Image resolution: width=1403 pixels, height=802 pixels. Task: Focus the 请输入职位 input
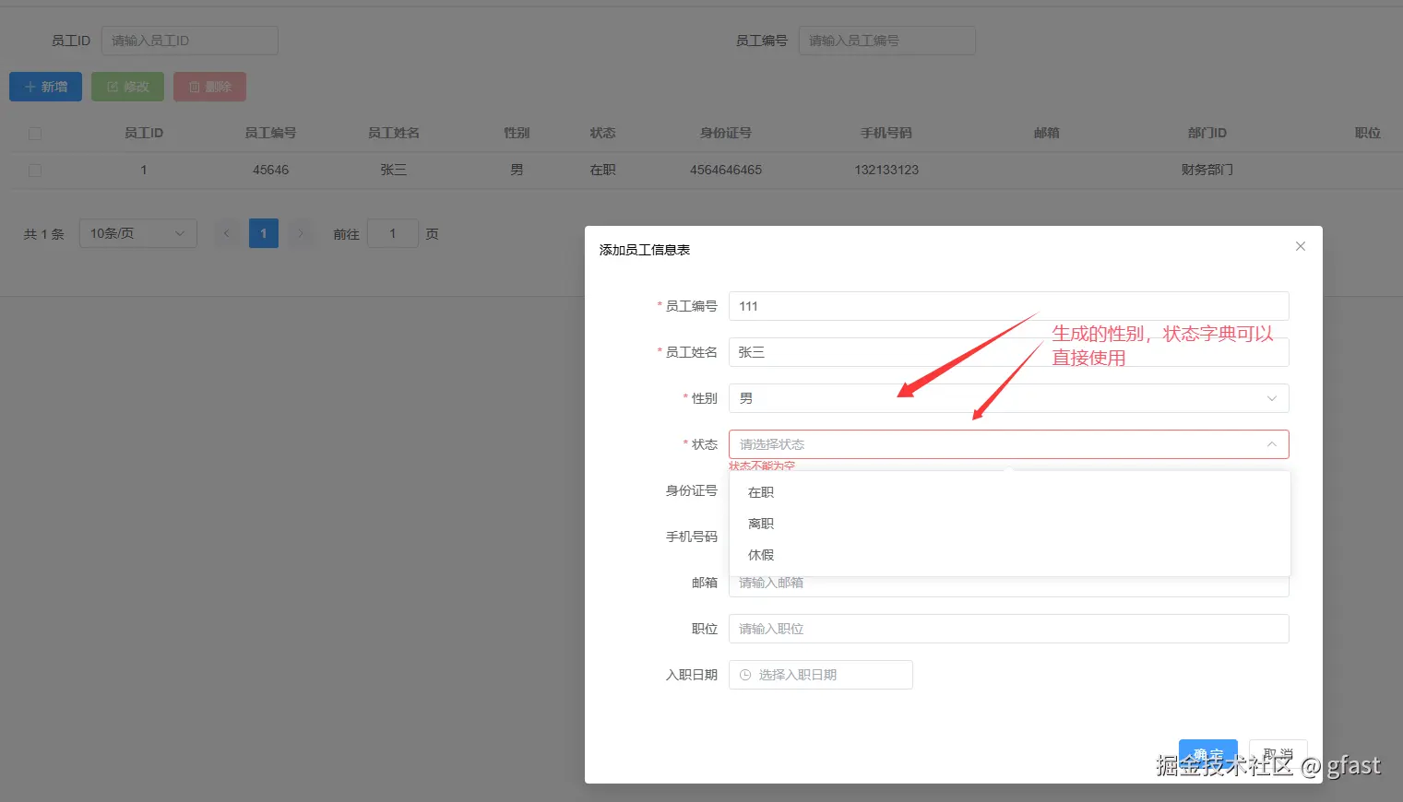tap(1008, 629)
